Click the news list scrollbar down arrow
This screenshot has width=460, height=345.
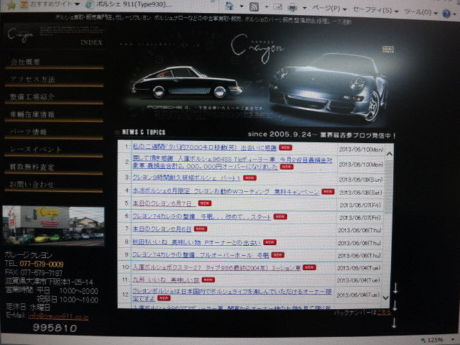(x=386, y=297)
